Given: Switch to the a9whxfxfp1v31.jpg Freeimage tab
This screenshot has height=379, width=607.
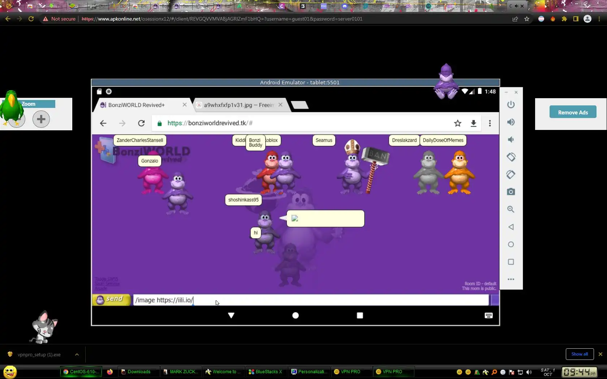Looking at the screenshot, I should (x=239, y=105).
